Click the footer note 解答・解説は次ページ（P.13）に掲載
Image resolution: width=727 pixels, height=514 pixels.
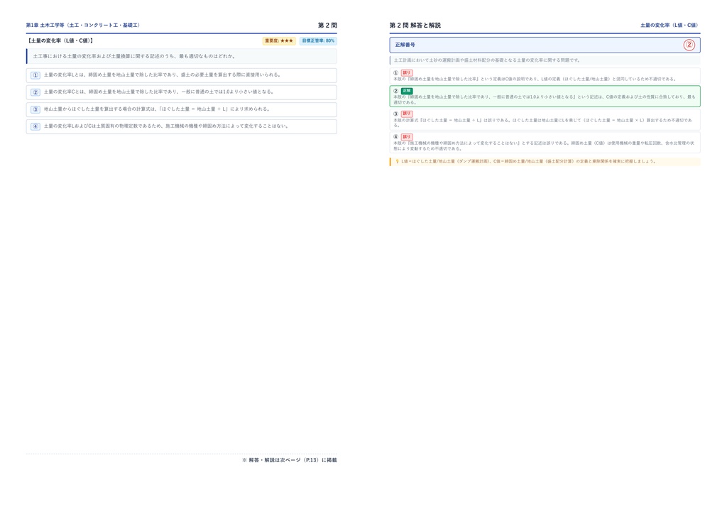click(x=290, y=460)
